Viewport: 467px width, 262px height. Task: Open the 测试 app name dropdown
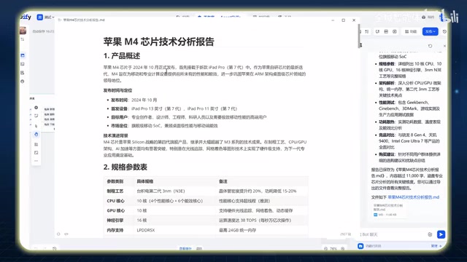point(46,17)
